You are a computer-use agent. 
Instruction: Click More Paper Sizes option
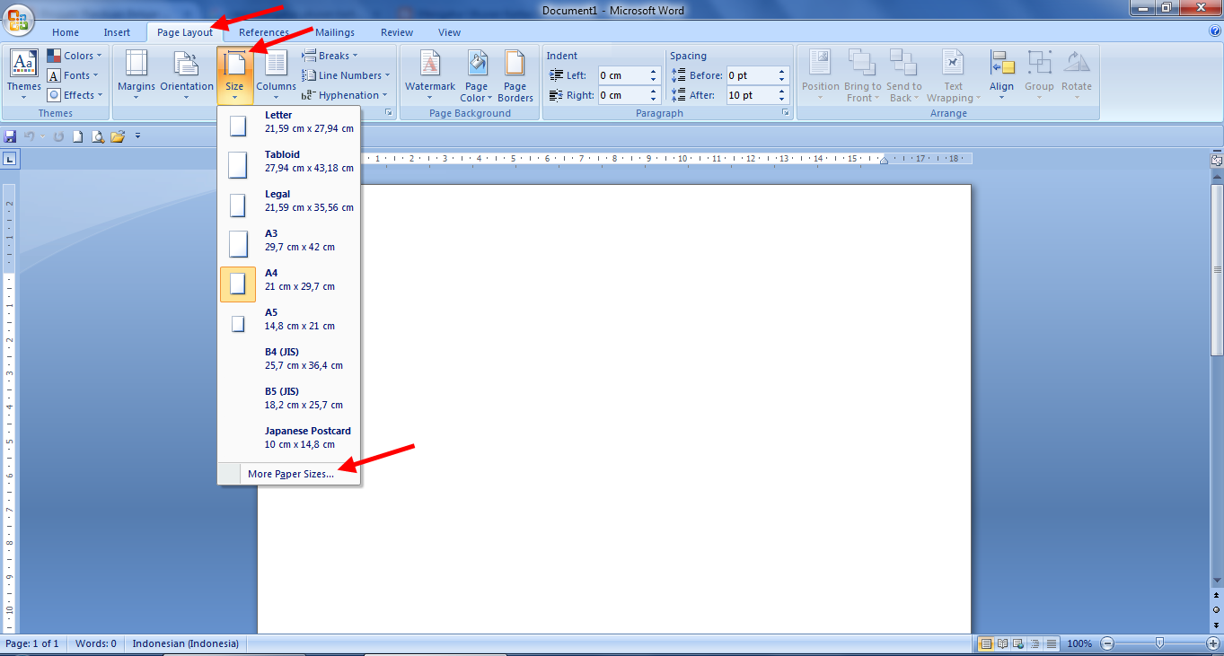point(289,474)
